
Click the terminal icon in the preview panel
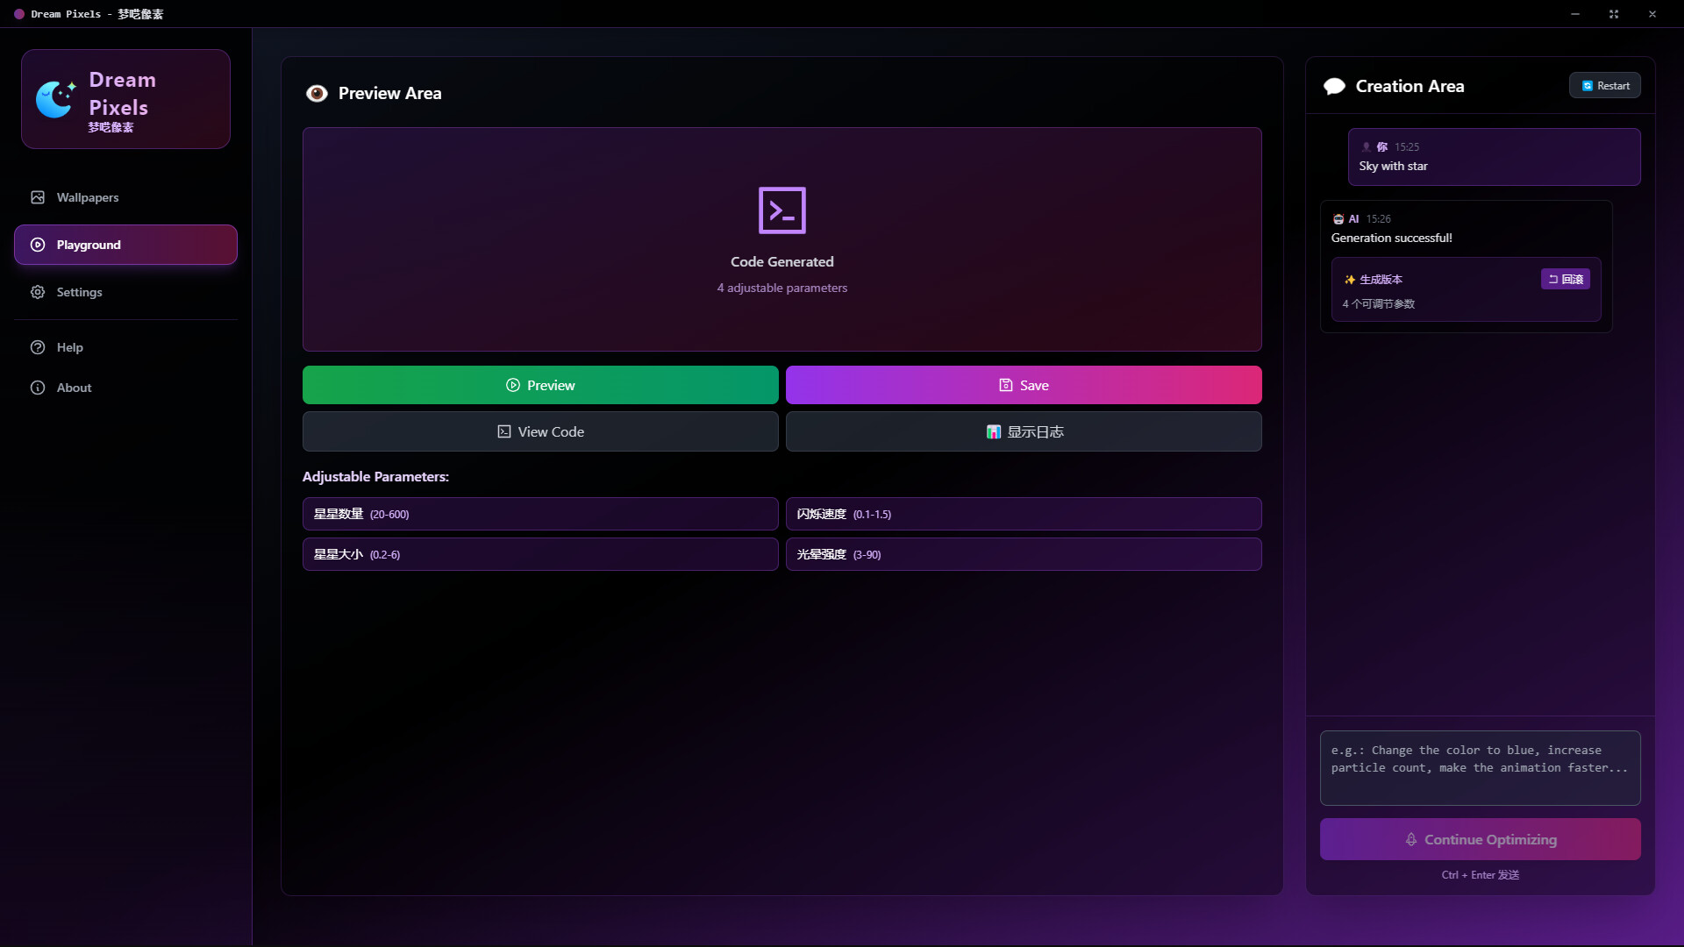pos(781,210)
